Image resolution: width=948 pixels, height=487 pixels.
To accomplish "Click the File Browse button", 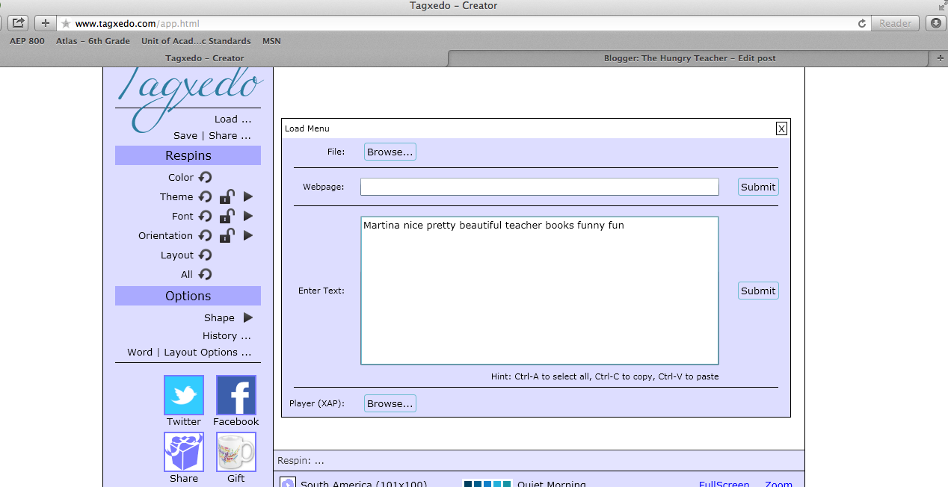I will click(x=390, y=152).
